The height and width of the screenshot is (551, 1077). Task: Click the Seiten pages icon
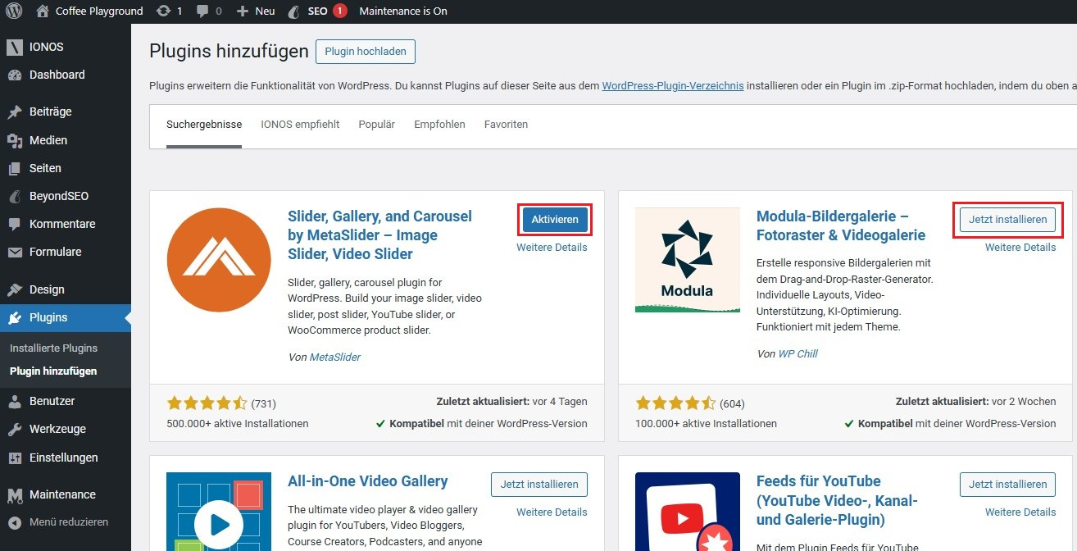tap(15, 168)
